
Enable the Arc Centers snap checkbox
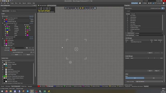(127, 16)
